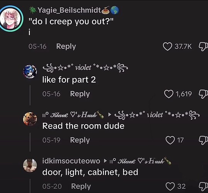Image resolution: width=208 pixels, height=193 pixels.
Task: Open violet's decorated username above "like for part 2"
Action: 85,68
